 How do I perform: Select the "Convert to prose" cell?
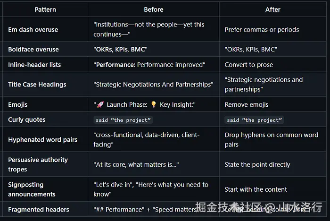coord(249,65)
